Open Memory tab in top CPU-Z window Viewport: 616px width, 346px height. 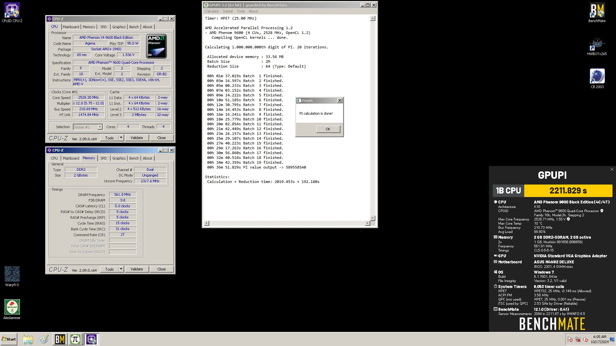pyautogui.click(x=89, y=27)
